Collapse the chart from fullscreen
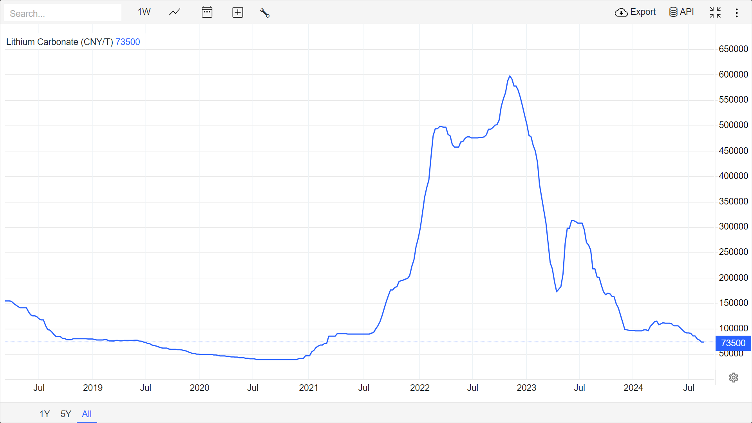 tap(715, 13)
